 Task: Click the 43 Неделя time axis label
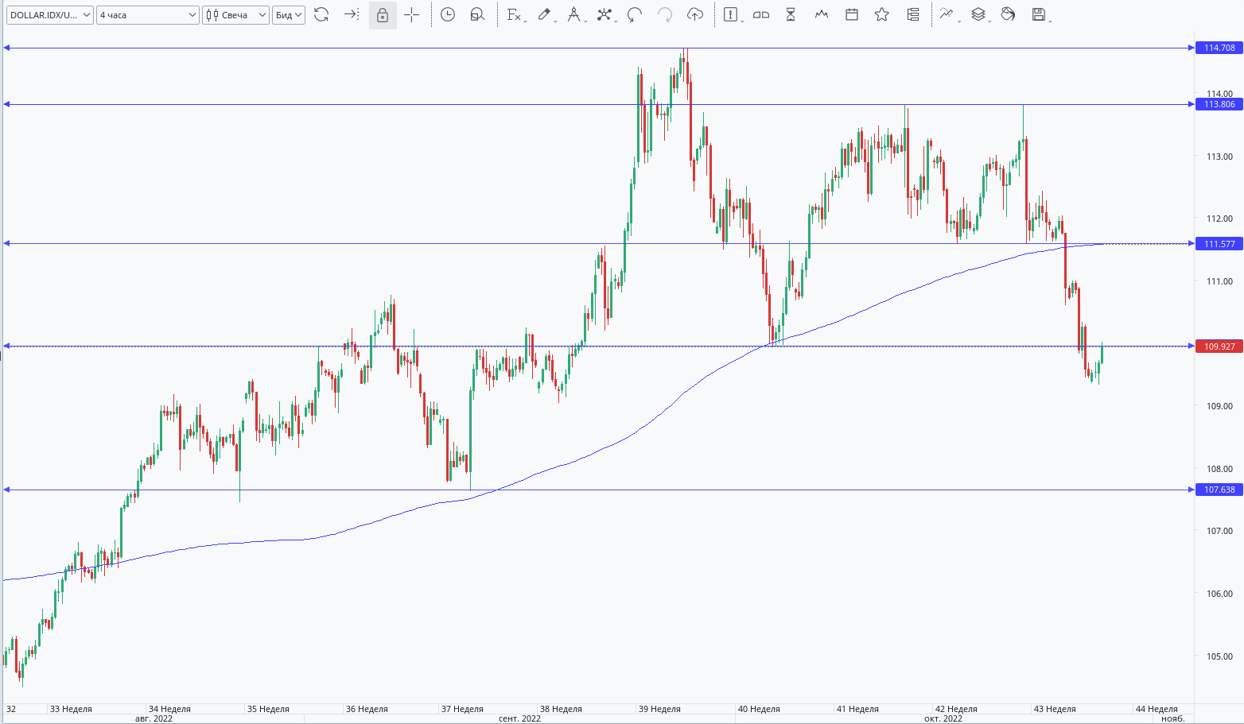point(1055,709)
